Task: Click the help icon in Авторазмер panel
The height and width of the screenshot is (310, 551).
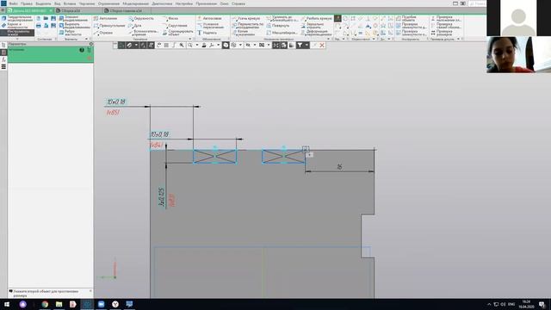Action: 82,50
